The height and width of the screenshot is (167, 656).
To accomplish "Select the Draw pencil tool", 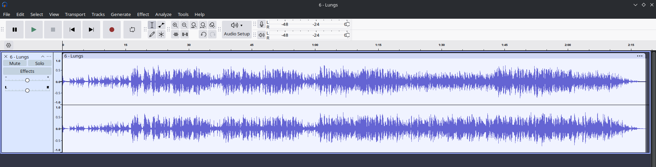I will [x=152, y=34].
